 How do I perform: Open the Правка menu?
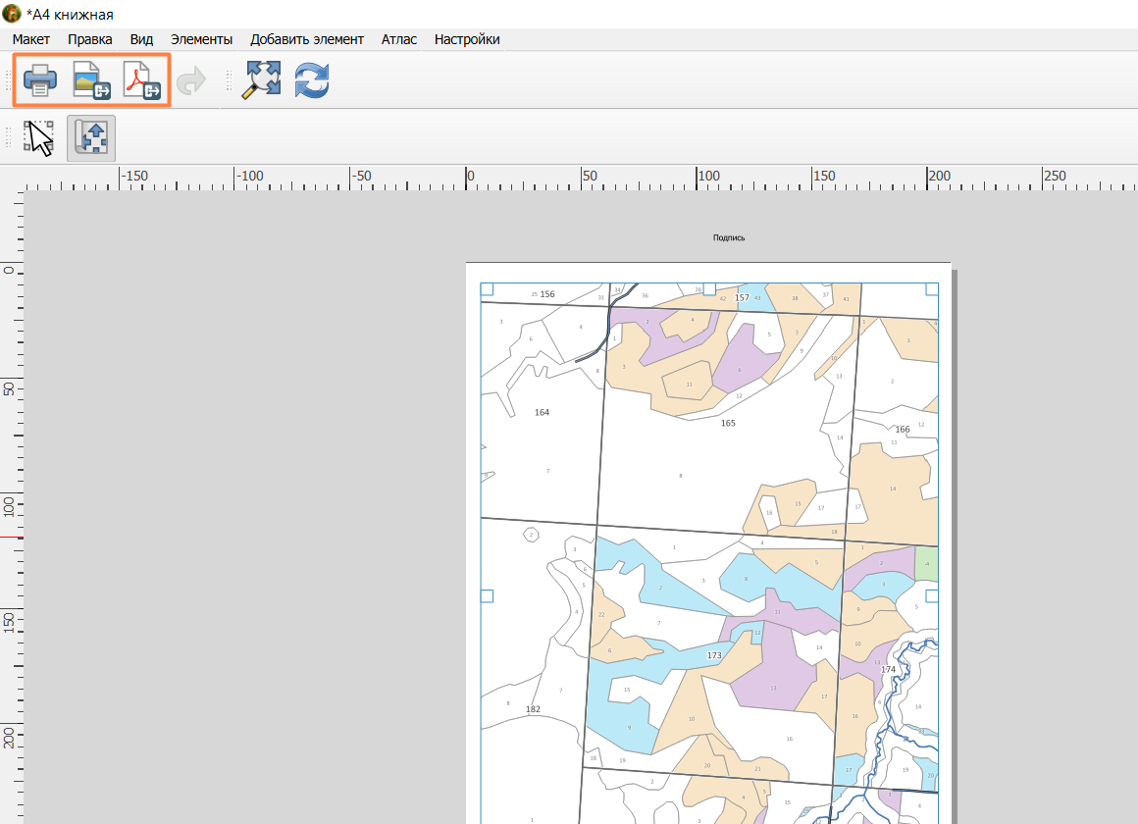90,39
